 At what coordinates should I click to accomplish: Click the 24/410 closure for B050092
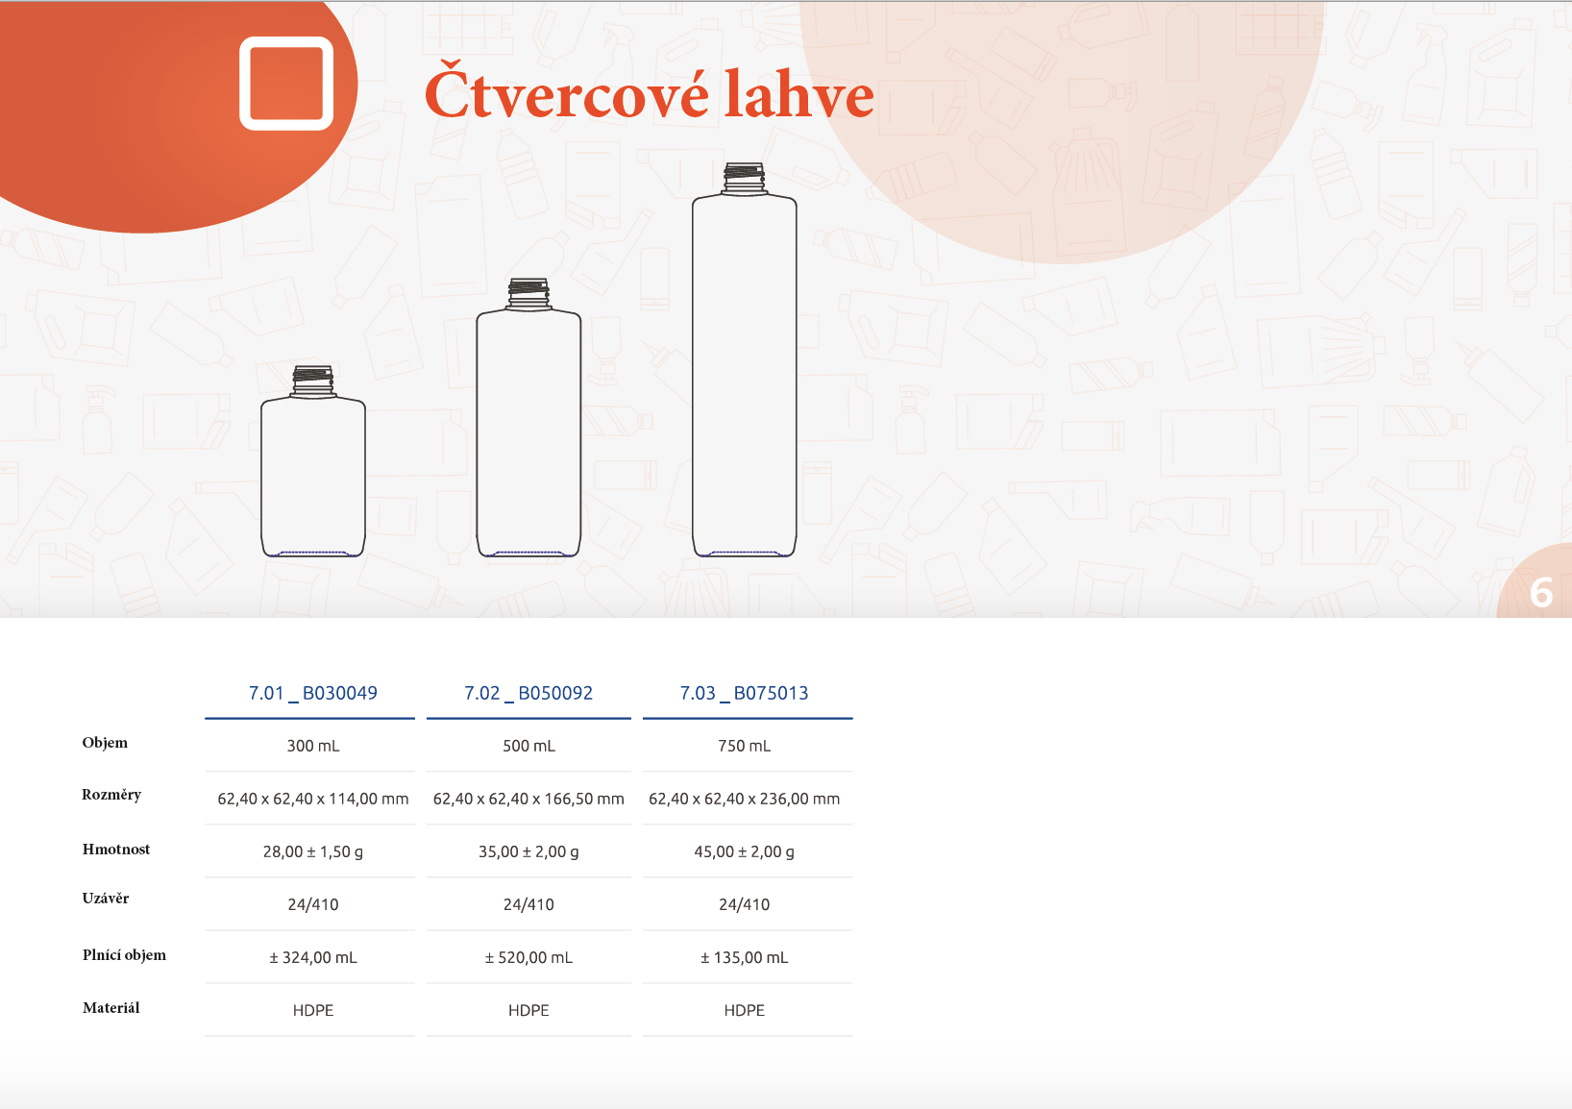pyautogui.click(x=528, y=904)
